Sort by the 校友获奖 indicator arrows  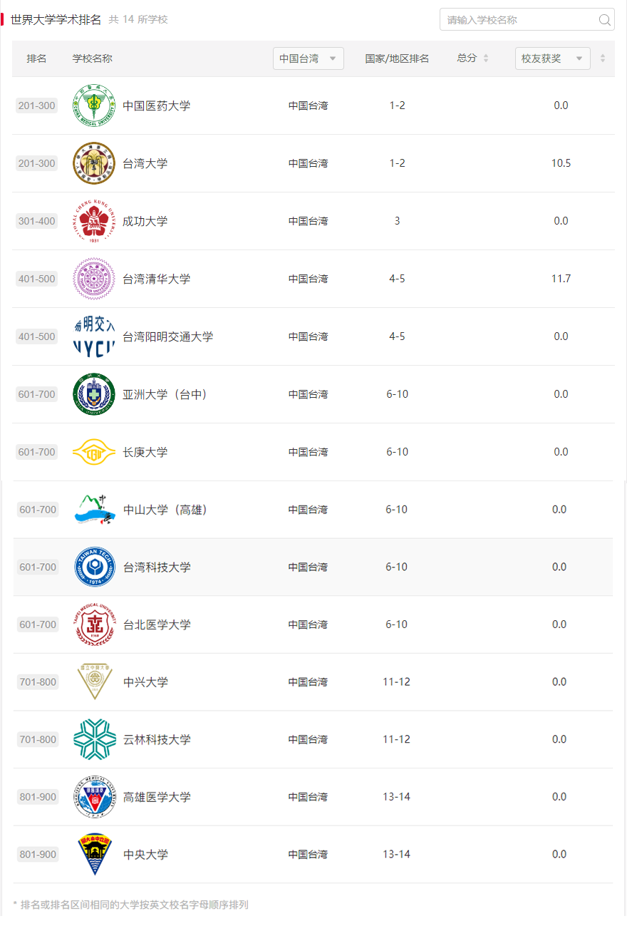pos(603,58)
